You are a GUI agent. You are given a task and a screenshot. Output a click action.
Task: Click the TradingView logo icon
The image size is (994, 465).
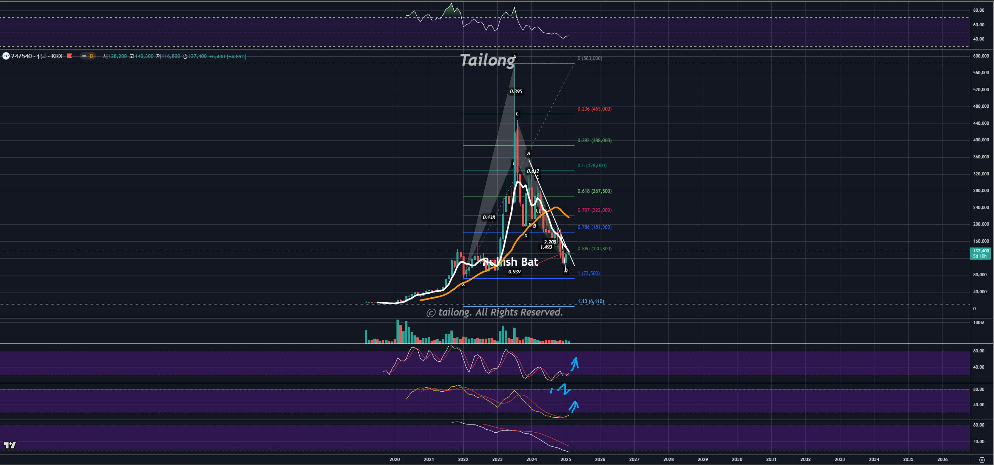coord(10,445)
